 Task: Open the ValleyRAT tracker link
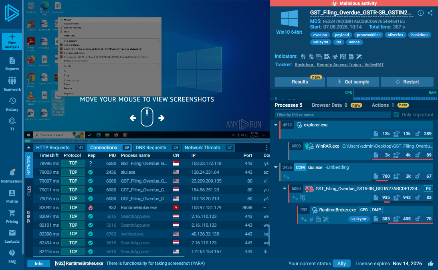coord(374,65)
